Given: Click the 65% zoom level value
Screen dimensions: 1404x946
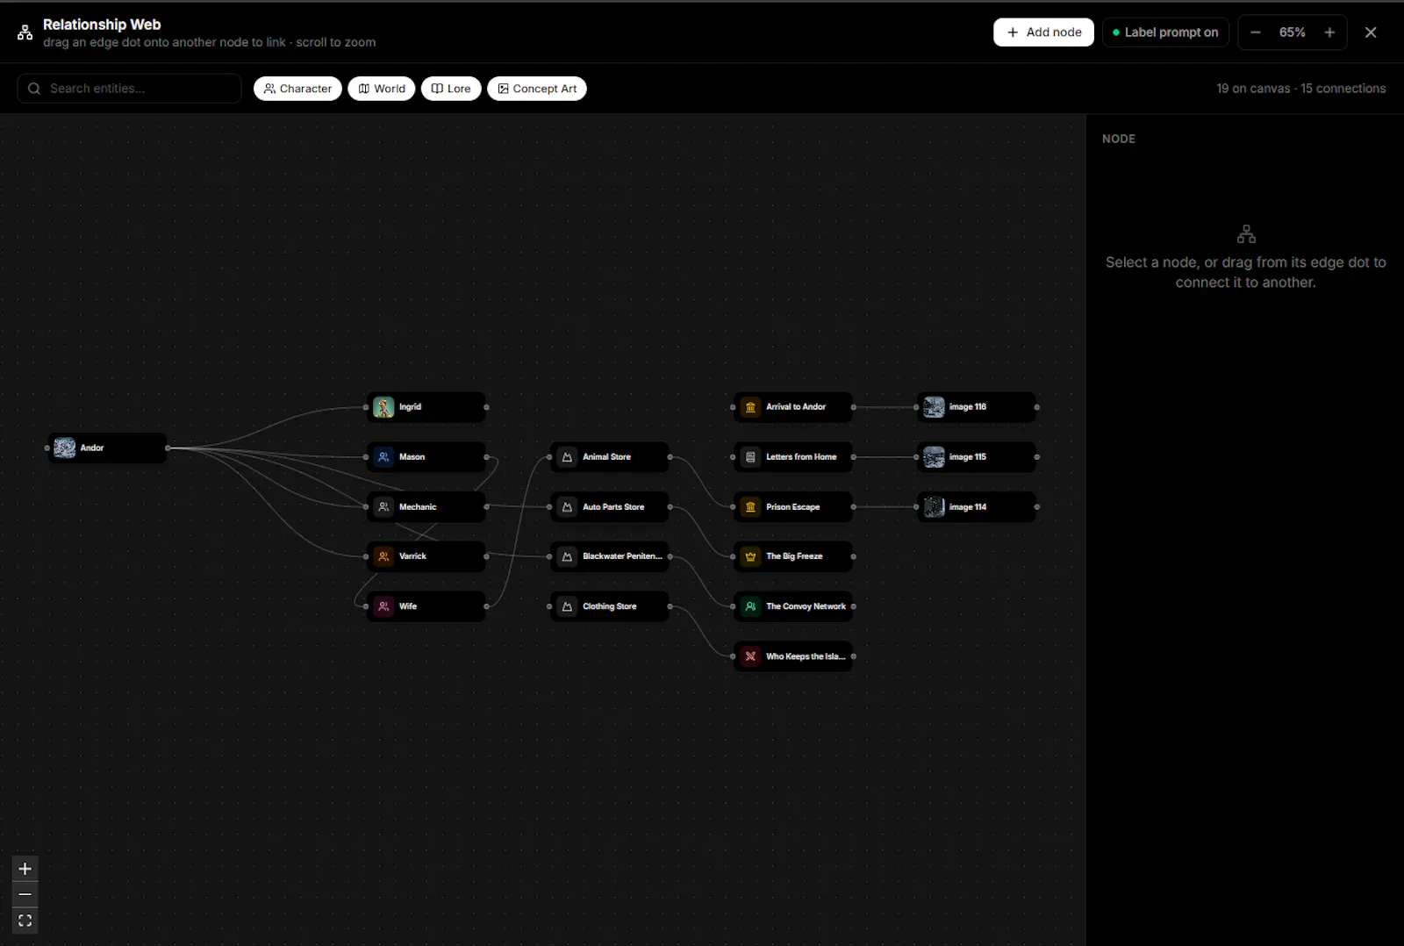Looking at the screenshot, I should click(1292, 32).
